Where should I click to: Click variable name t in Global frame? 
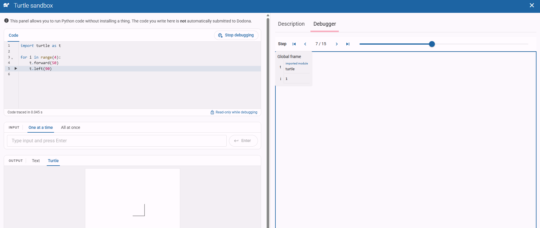coord(280,67)
